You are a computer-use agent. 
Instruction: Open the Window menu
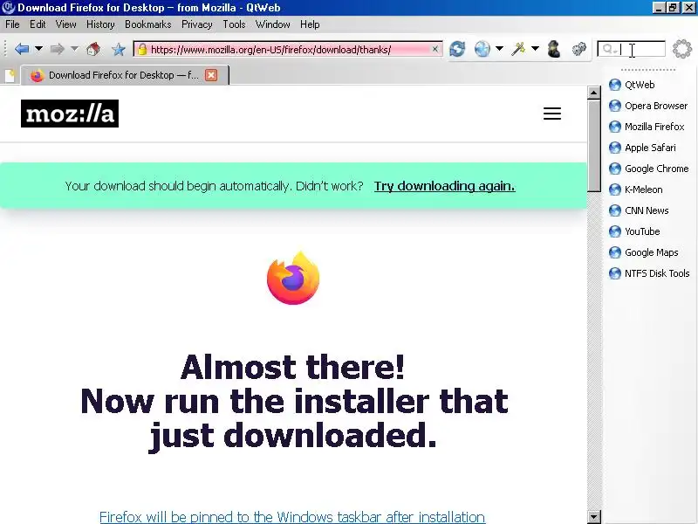tap(273, 24)
